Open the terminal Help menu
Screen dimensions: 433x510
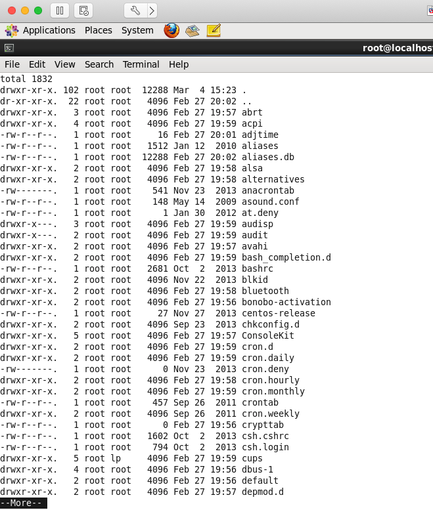179,64
